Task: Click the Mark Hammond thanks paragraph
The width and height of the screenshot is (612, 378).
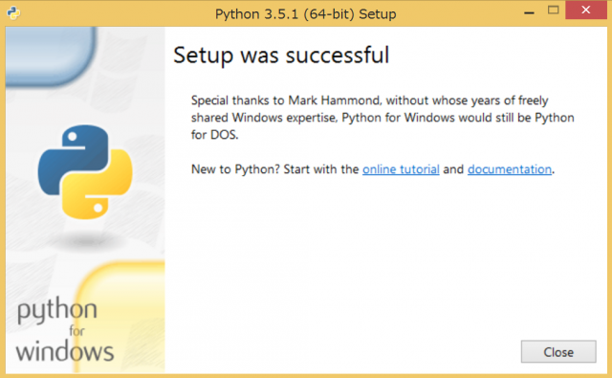Action: (382, 118)
